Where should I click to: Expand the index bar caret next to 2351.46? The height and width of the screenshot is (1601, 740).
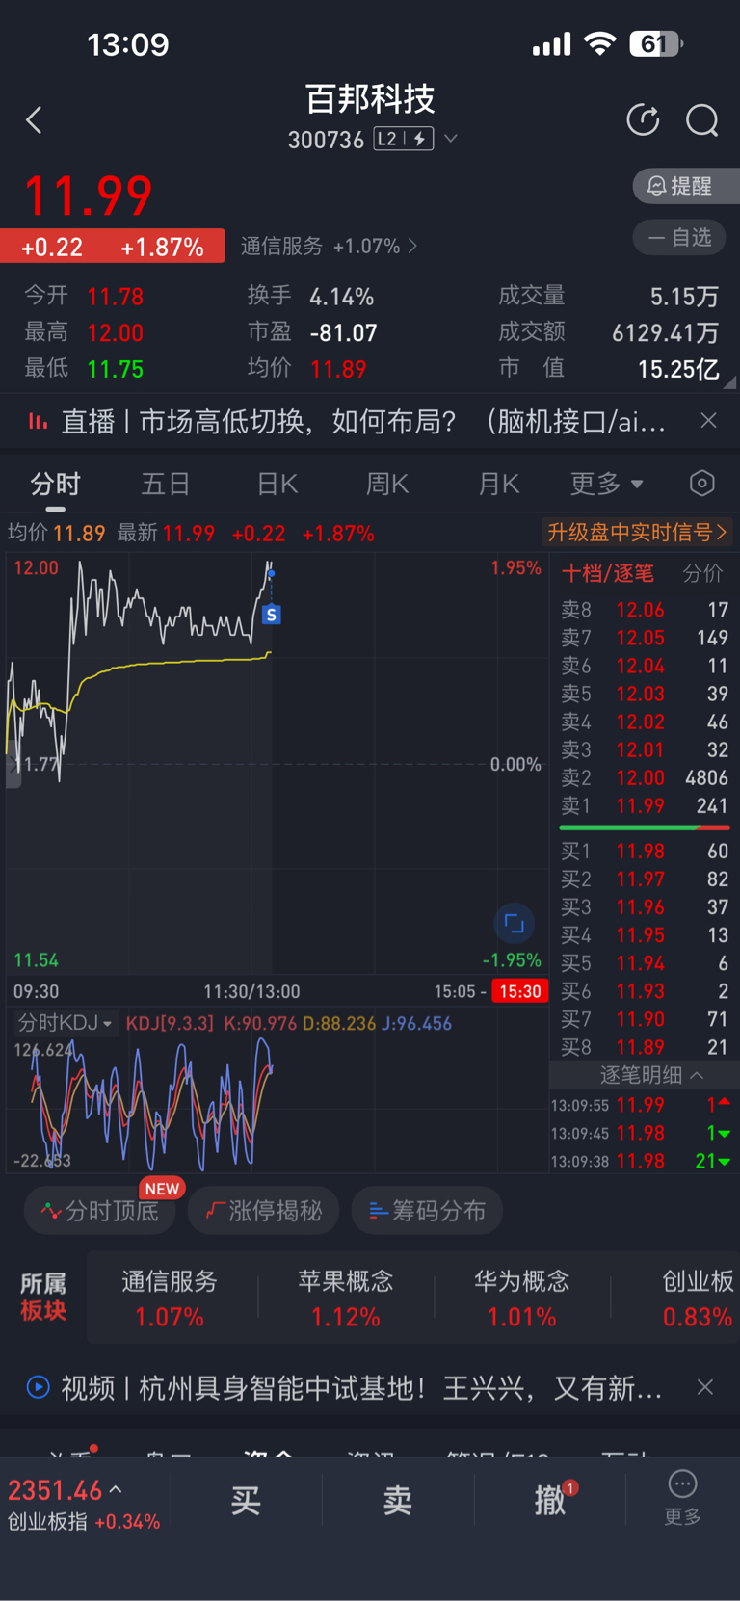tap(116, 1489)
